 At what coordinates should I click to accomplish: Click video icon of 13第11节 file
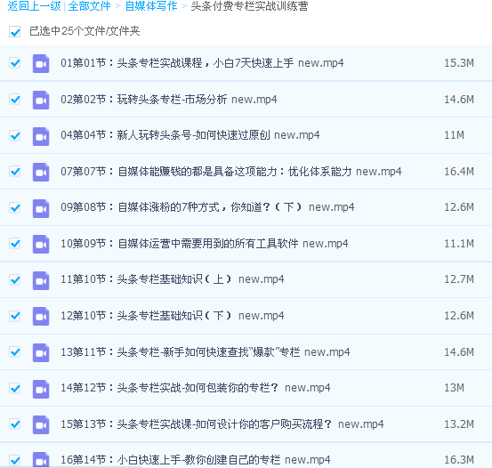[x=41, y=352]
